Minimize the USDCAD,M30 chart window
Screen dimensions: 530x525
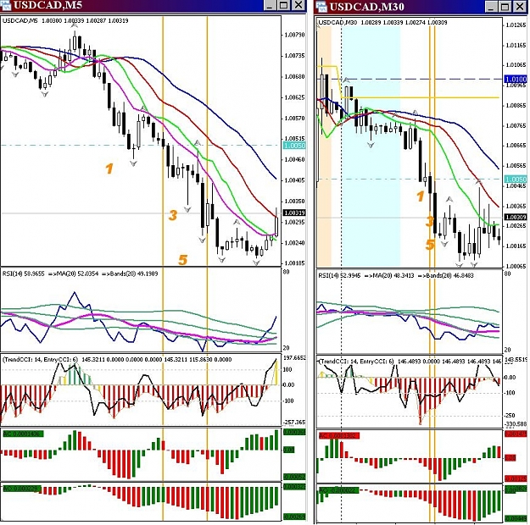pyautogui.click(x=491, y=7)
